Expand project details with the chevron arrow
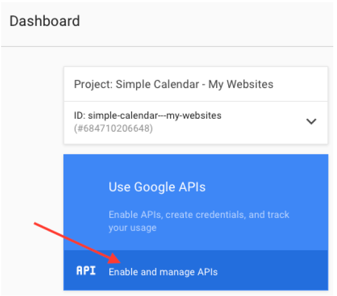Image resolution: width=337 pixels, height=296 pixels. [311, 121]
